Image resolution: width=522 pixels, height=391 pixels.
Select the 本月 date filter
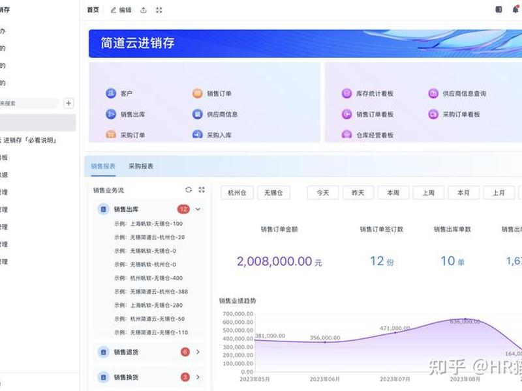(x=464, y=193)
